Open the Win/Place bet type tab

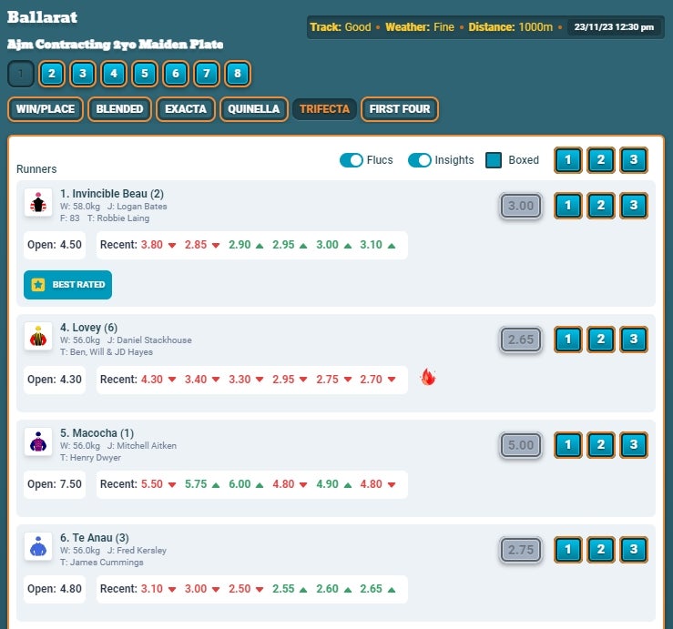pyautogui.click(x=46, y=109)
